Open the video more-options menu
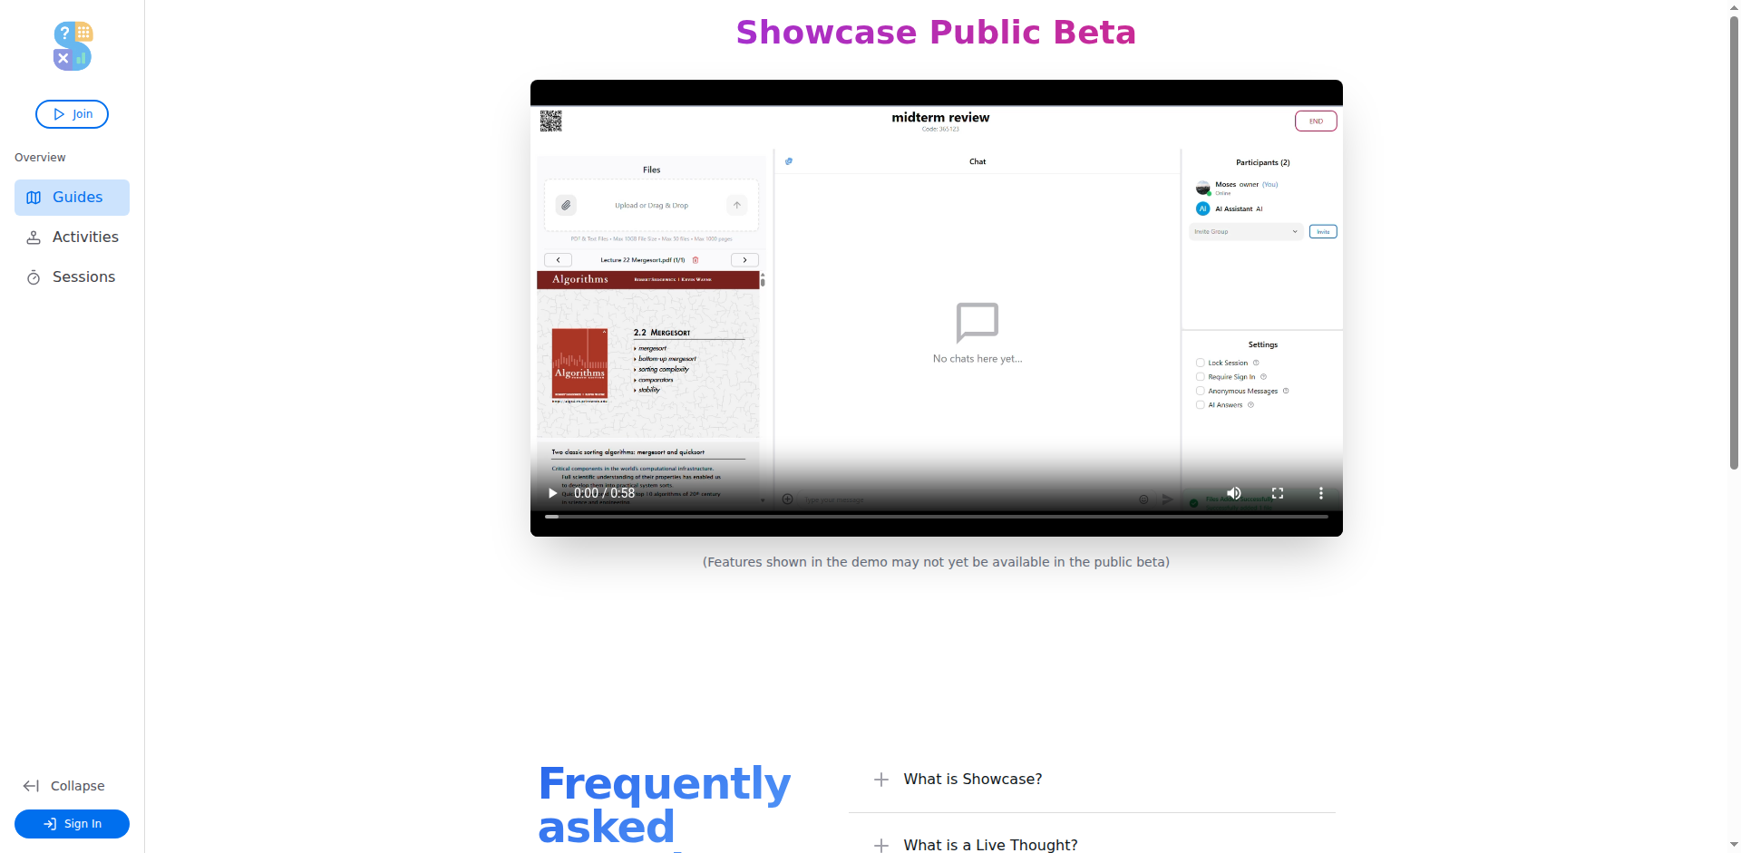Screen dimensions: 1741x853 [1321, 493]
